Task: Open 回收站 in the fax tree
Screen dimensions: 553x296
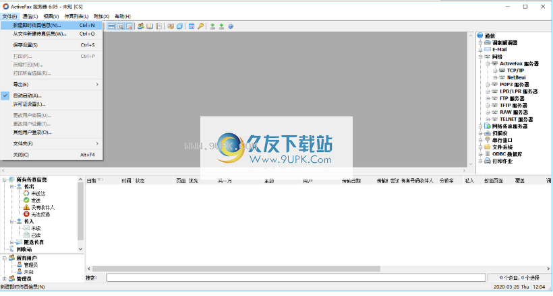Action: (x=24, y=249)
